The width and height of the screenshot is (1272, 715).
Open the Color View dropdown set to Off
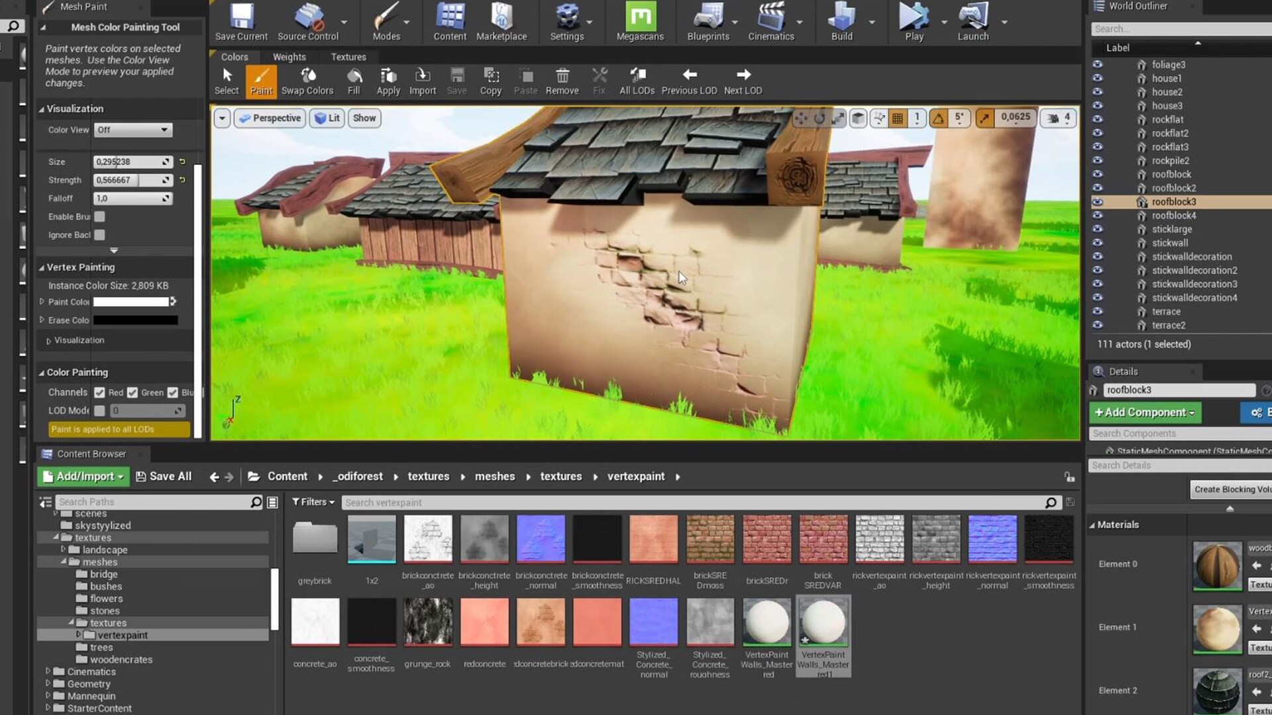(x=132, y=130)
